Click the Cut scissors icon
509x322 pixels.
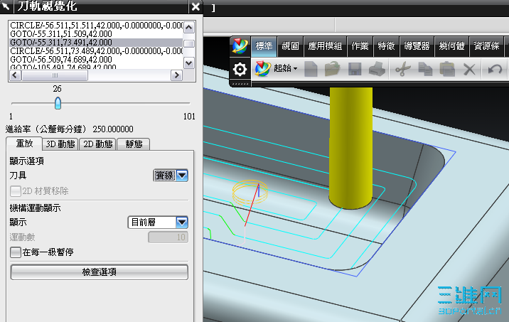click(x=403, y=69)
